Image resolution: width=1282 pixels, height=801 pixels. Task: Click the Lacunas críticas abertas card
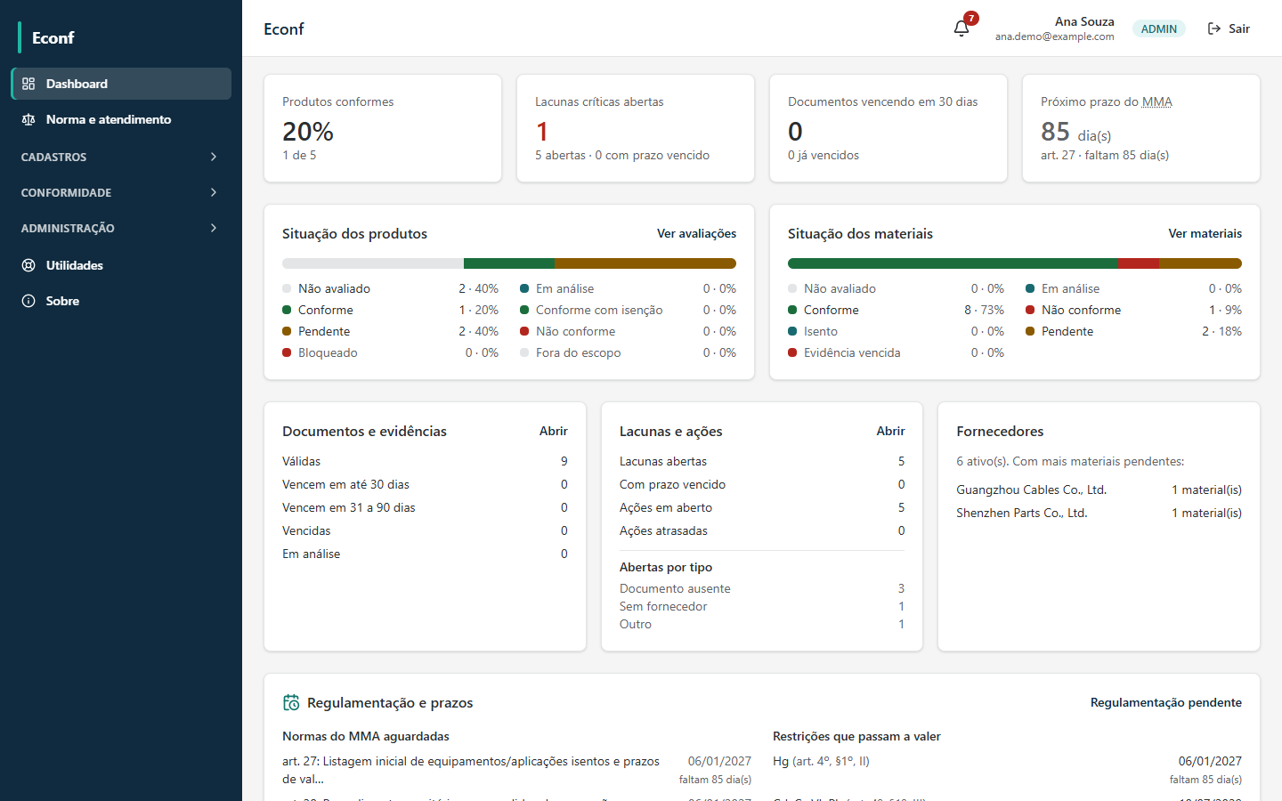coord(636,128)
